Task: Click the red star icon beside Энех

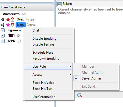Action: click(x=8, y=19)
